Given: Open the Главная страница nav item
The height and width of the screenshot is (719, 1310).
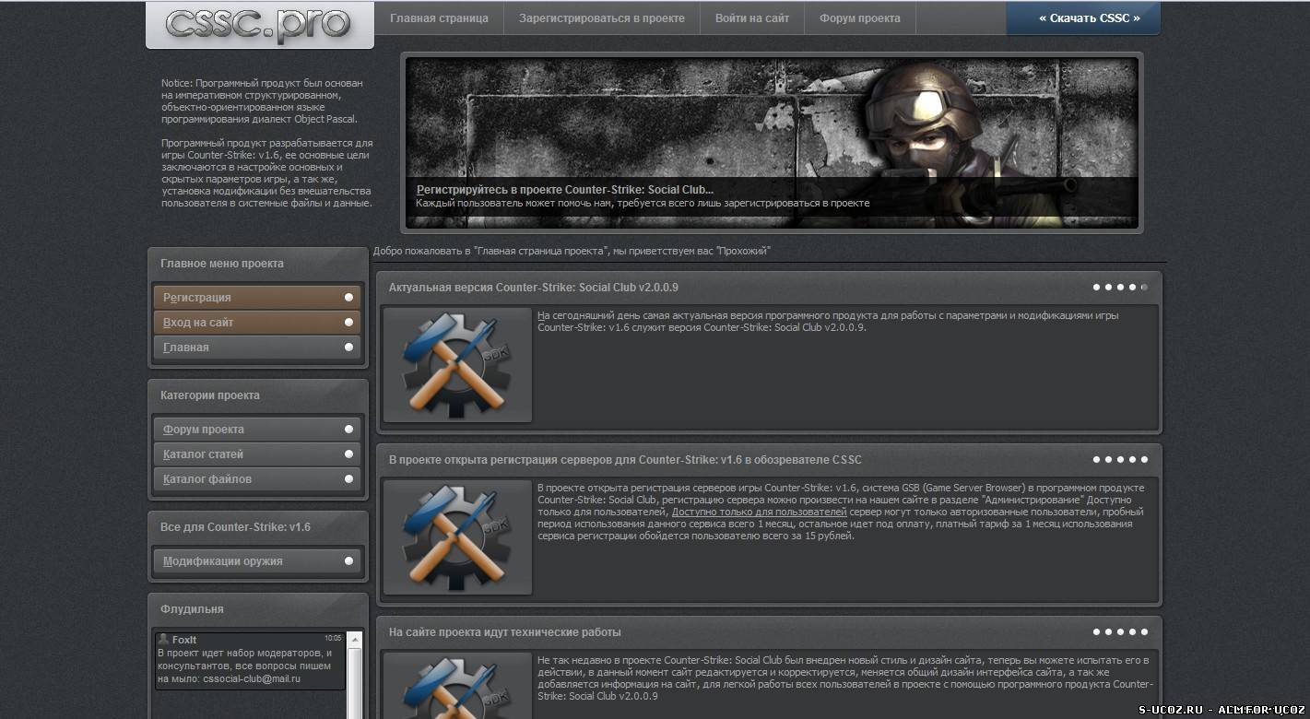Looking at the screenshot, I should pyautogui.click(x=439, y=18).
